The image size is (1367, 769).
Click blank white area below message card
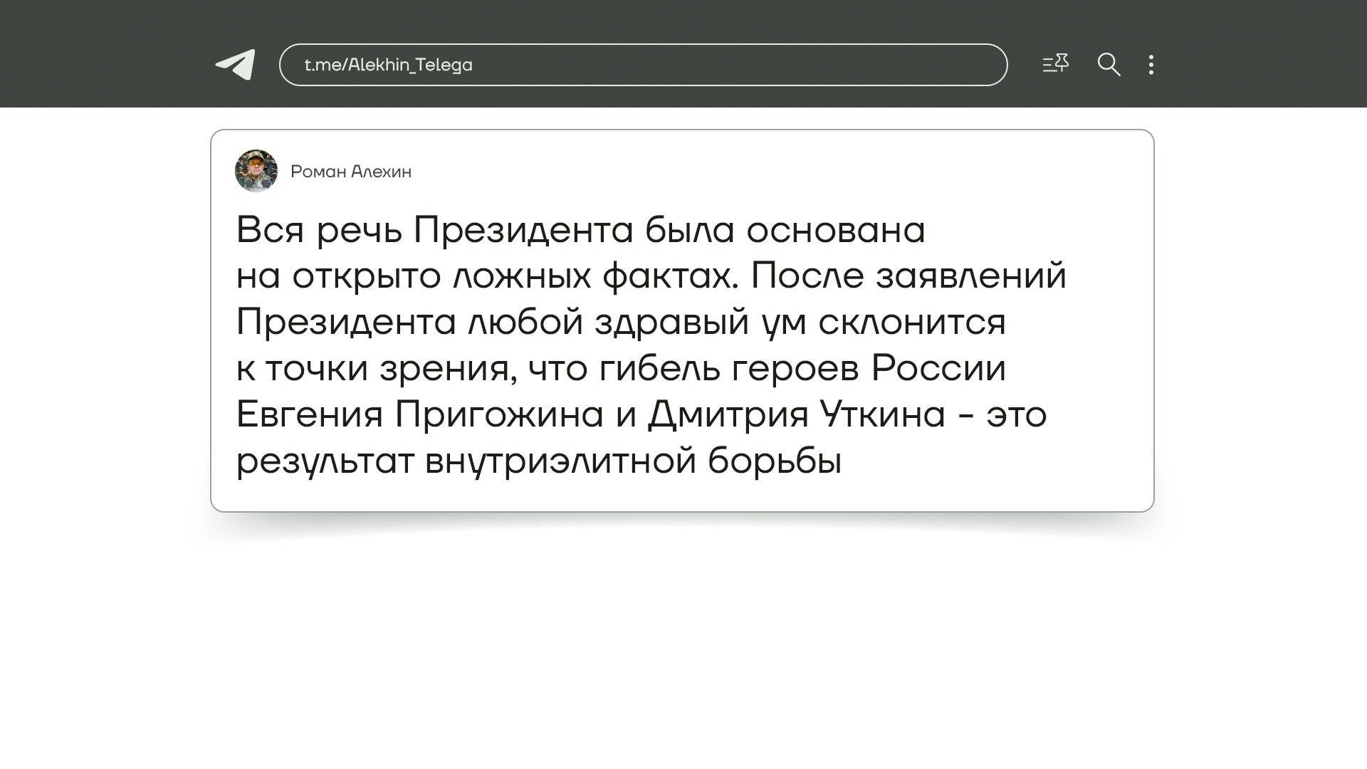(x=683, y=641)
